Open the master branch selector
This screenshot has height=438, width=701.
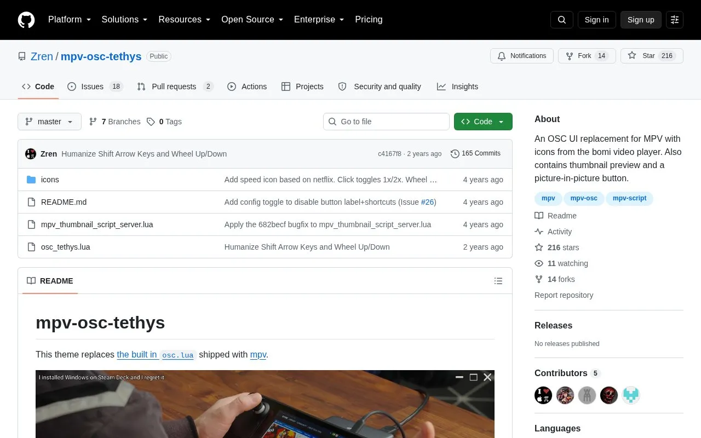tap(49, 122)
